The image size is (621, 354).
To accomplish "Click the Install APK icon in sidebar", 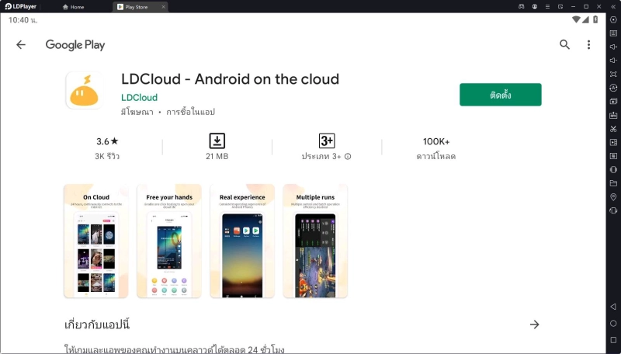I will click(x=613, y=115).
